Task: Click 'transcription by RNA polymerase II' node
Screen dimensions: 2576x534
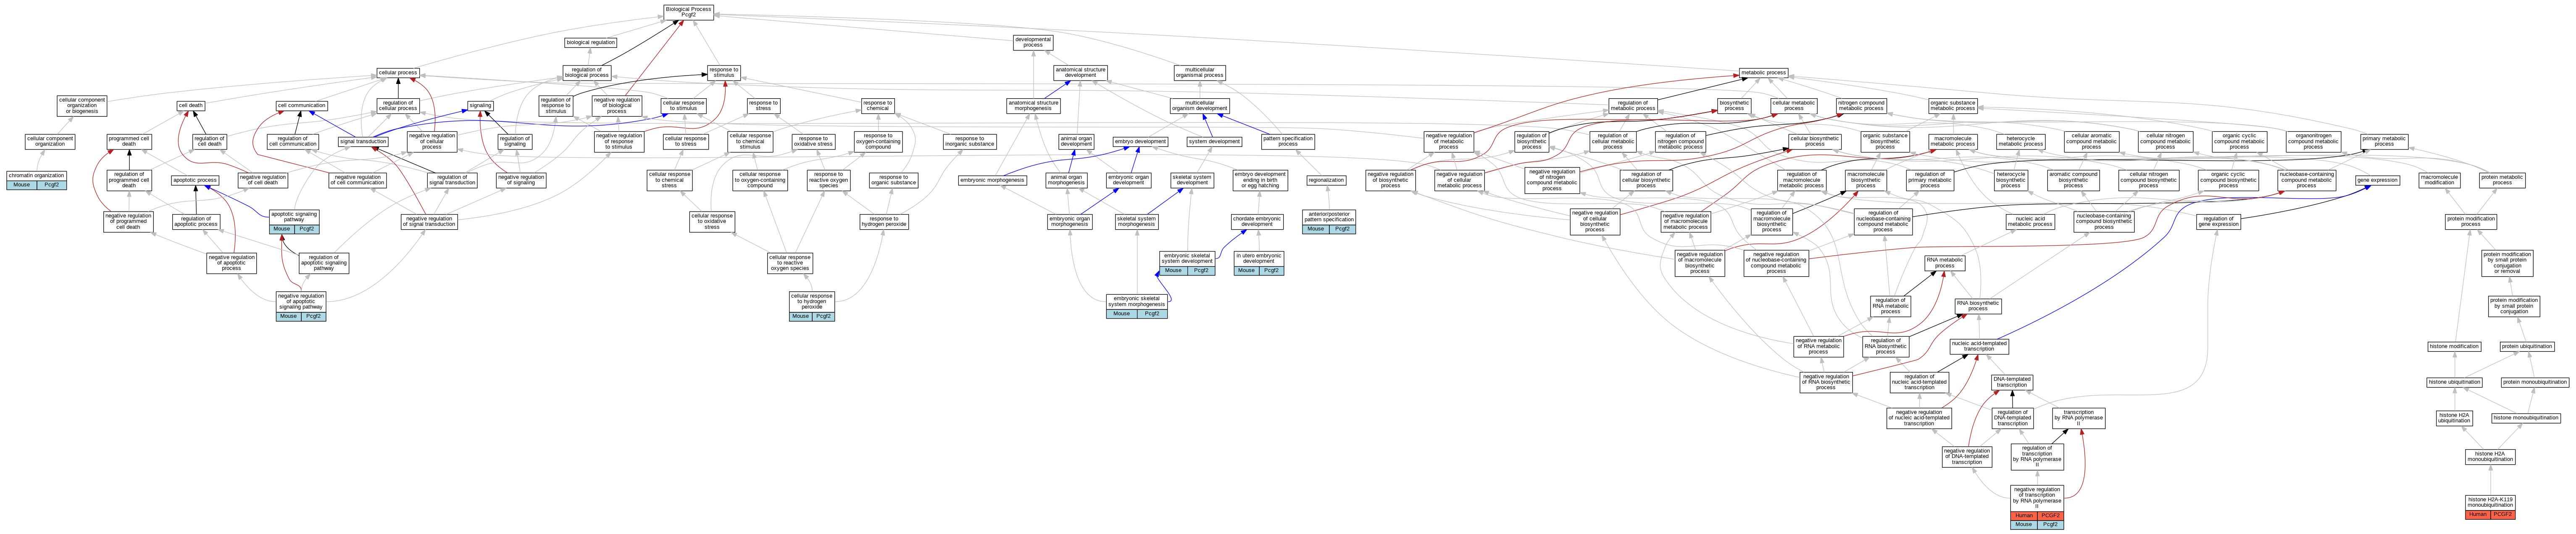Action: coord(2078,418)
